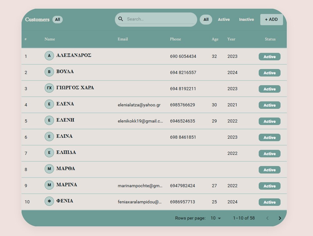The image size is (313, 236).
Task: Toggle Active status badge for ΜΑΡΙΝΑ
Action: [269, 186]
